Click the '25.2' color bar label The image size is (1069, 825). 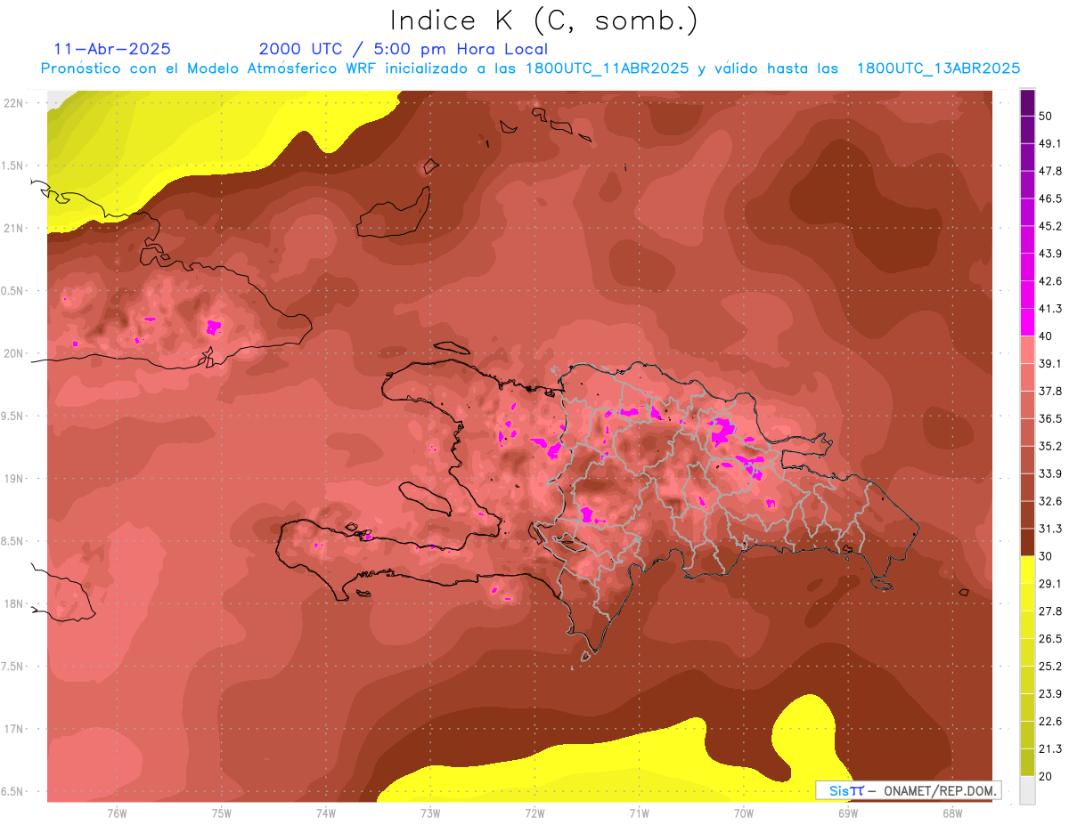click(x=1050, y=667)
